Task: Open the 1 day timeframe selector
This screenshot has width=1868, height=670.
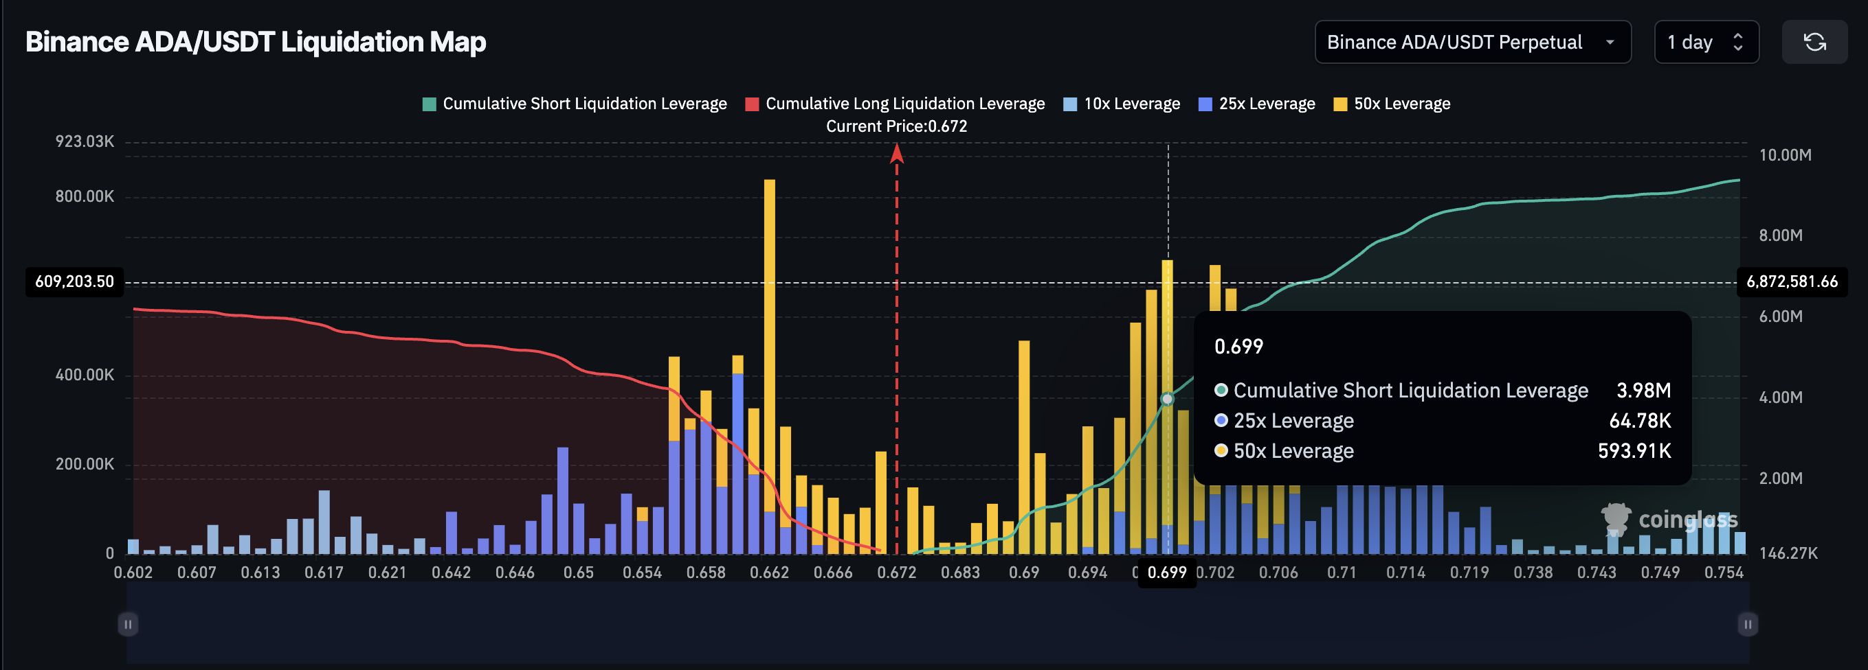Action: click(1706, 42)
